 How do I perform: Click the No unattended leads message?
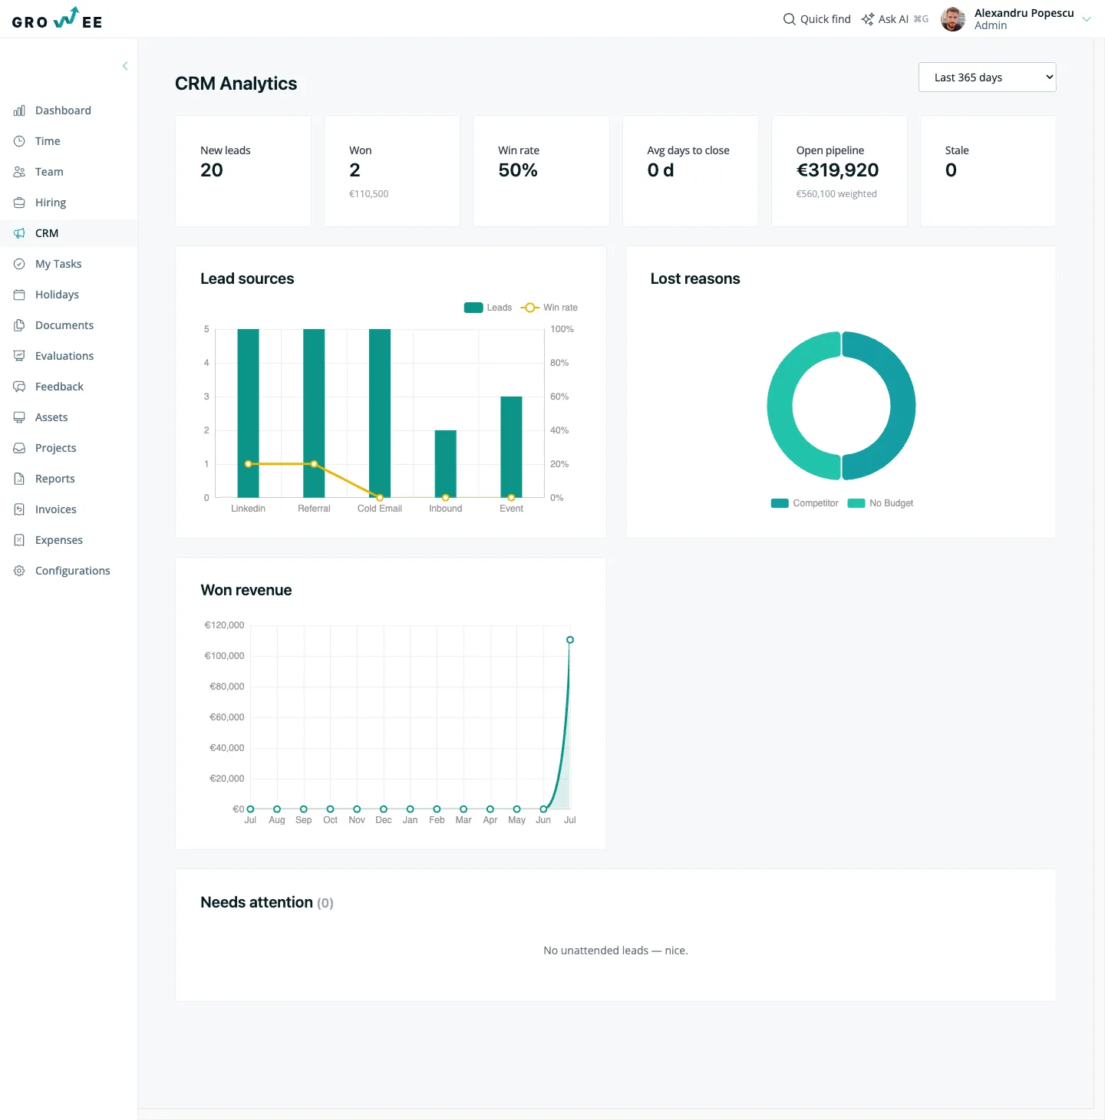click(x=615, y=950)
